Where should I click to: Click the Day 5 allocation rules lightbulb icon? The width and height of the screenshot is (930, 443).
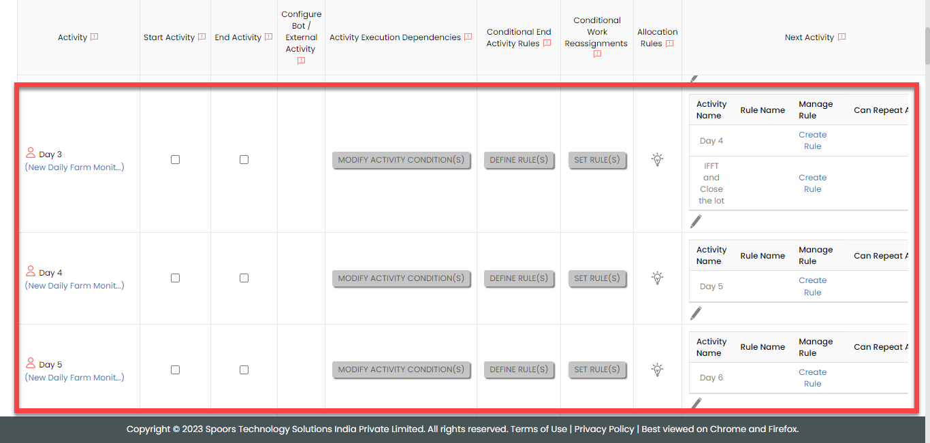657,370
